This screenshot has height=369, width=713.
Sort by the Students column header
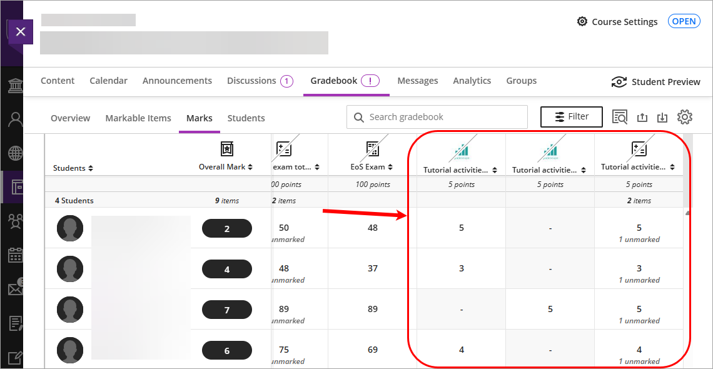click(73, 168)
